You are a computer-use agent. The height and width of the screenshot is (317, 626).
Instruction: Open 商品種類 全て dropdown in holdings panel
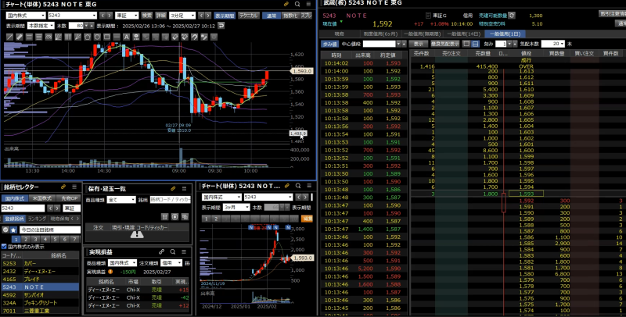pyautogui.click(x=121, y=200)
